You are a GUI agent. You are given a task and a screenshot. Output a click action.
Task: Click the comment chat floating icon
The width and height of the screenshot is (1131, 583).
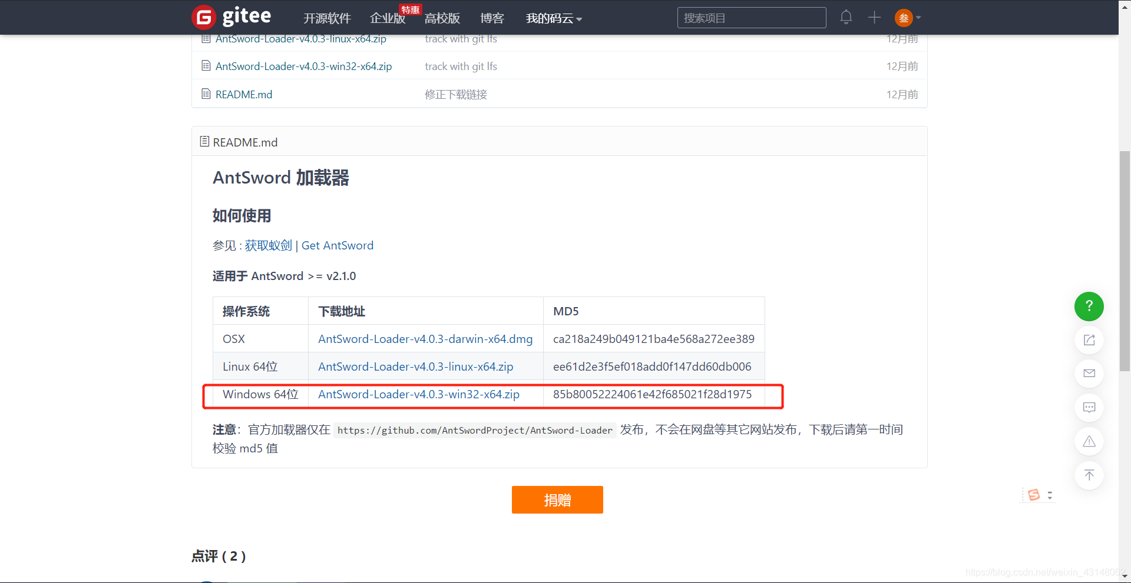click(1089, 407)
